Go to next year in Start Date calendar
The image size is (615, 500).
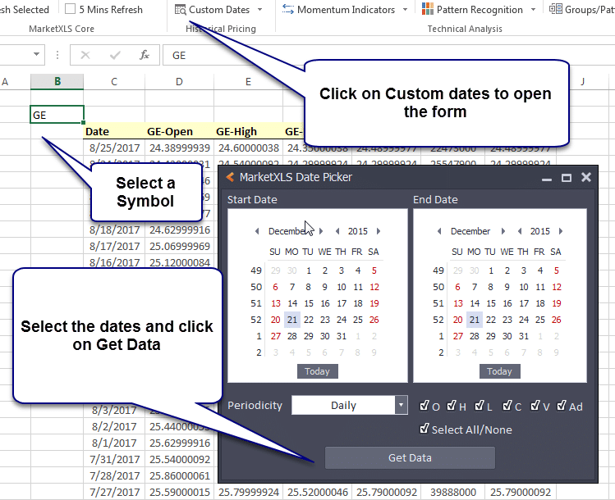(x=379, y=231)
